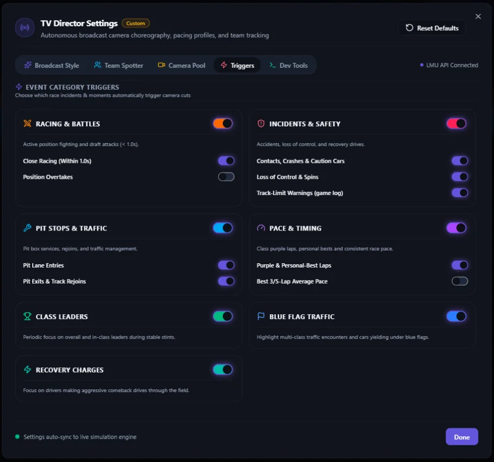Click the Best 3/5-Lap Average Pace label
This screenshot has width=494, height=462.
tap(292, 281)
